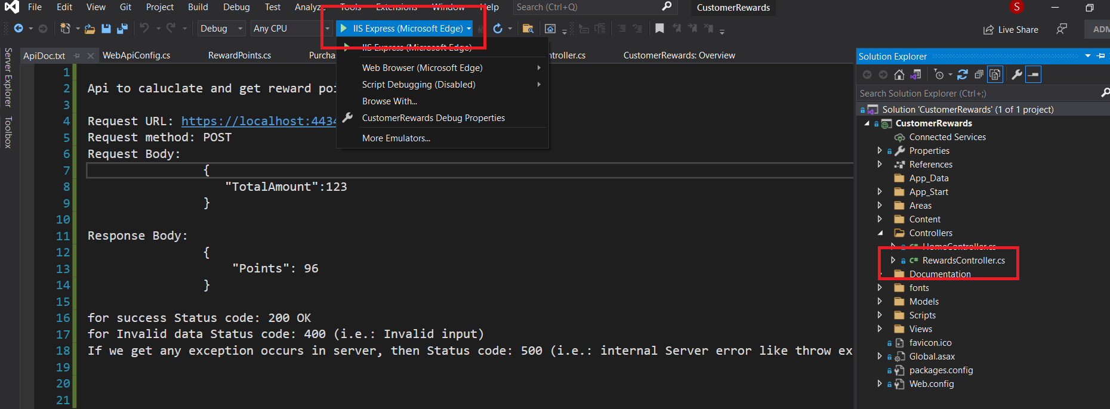Click Search Solution Explorer input field
1110x409 pixels.
tap(979, 94)
